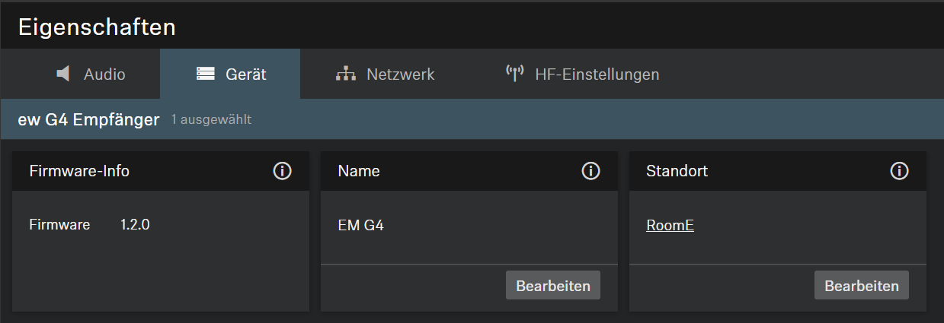Click the 1 ausgewählt selection label
Image resolution: width=944 pixels, height=323 pixels.
(x=211, y=119)
